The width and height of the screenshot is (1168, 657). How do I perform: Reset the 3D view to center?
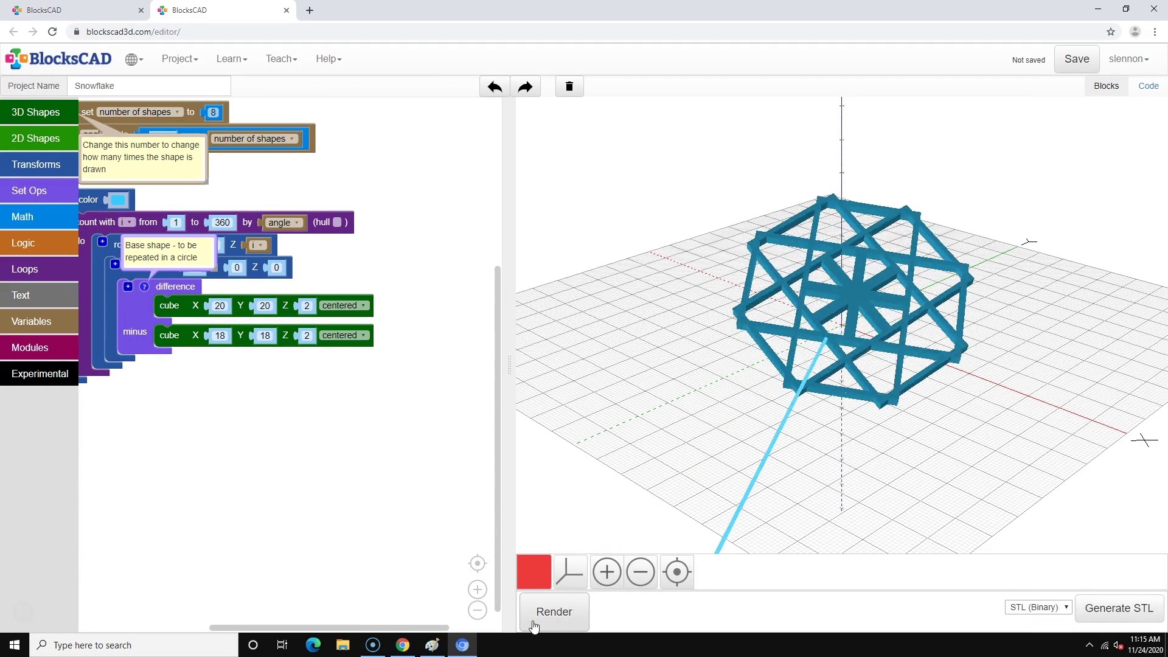pos(676,572)
